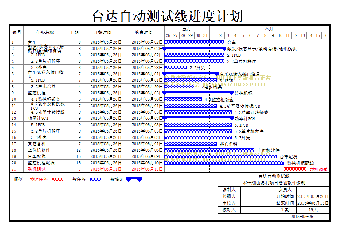Click the 工期 column header
The image size is (339, 230).
74,32
